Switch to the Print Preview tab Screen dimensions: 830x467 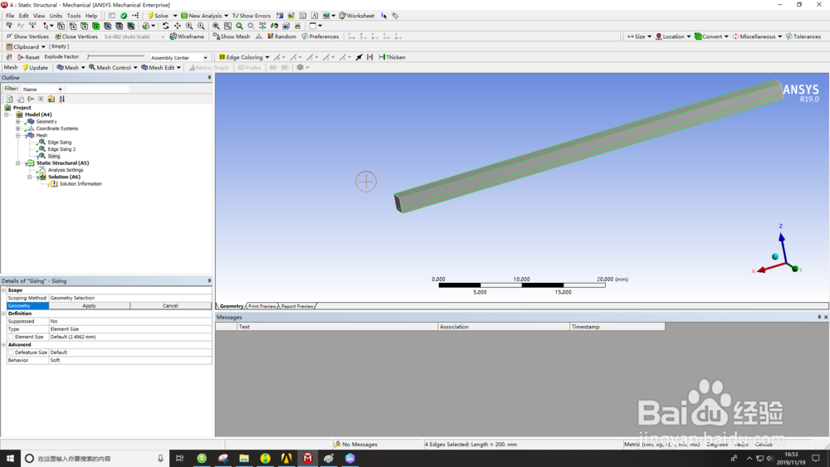pos(262,306)
